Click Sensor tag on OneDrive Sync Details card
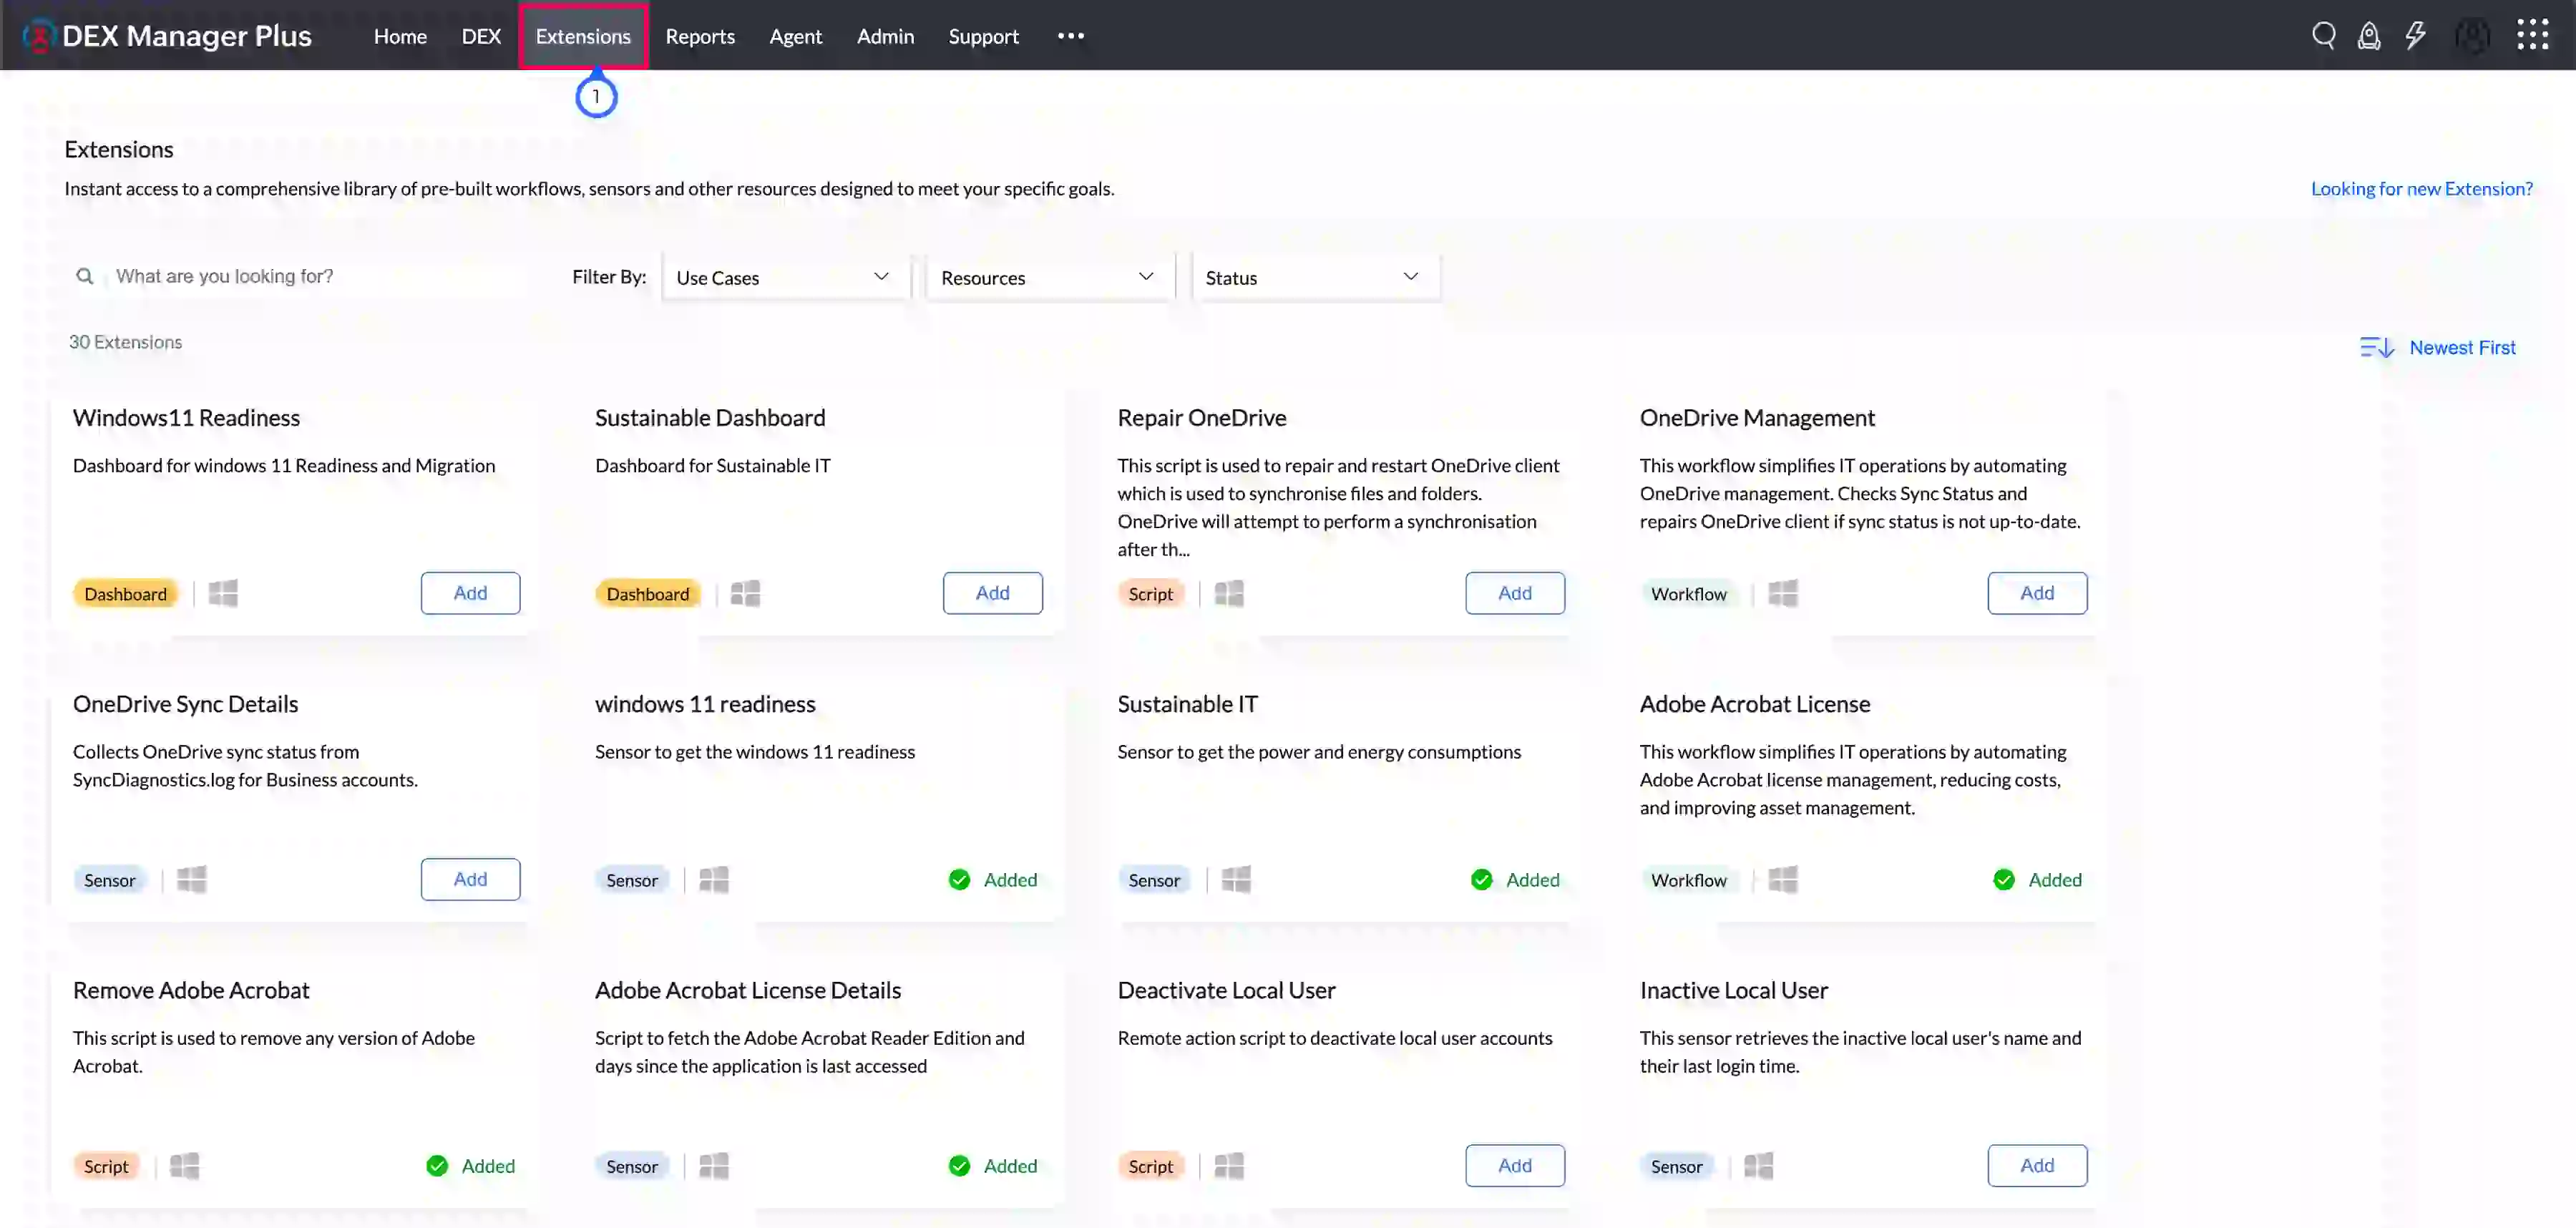This screenshot has height=1228, width=2576. [x=109, y=880]
